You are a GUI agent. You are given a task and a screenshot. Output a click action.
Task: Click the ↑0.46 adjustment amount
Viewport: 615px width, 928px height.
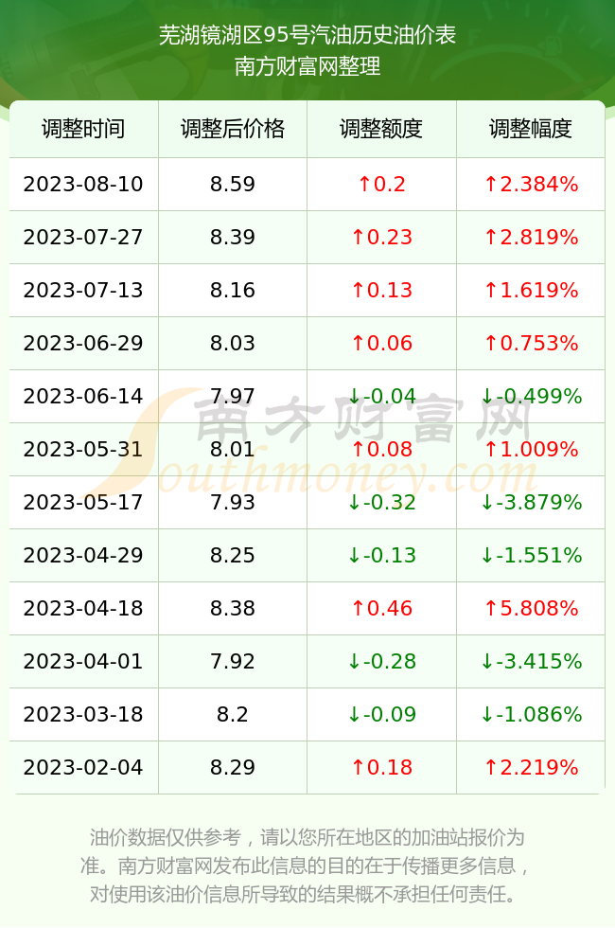pos(381,608)
